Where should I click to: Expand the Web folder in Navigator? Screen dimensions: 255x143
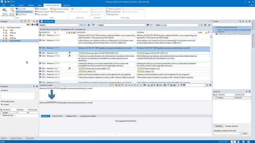pyautogui.click(x=4, y=35)
